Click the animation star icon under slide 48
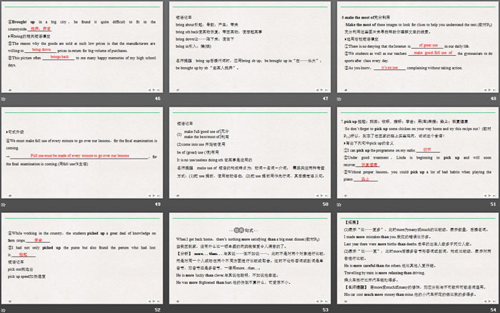Screen dimensions: 500x313 [x=339, y=98]
